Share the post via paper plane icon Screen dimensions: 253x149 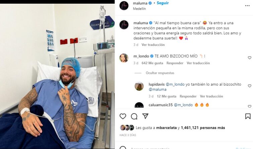(145, 116)
